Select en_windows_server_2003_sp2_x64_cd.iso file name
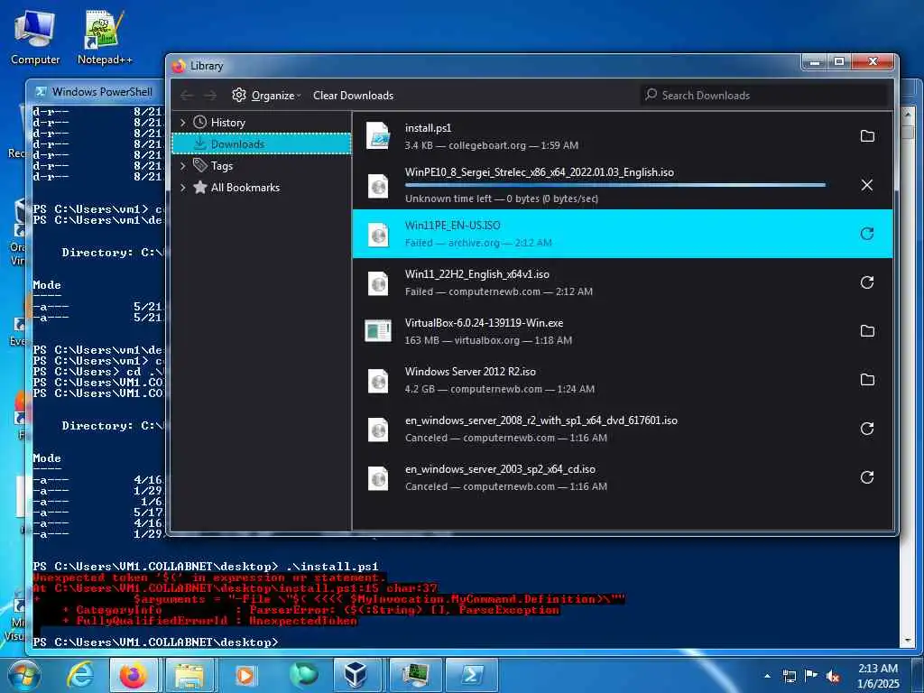 pos(500,469)
